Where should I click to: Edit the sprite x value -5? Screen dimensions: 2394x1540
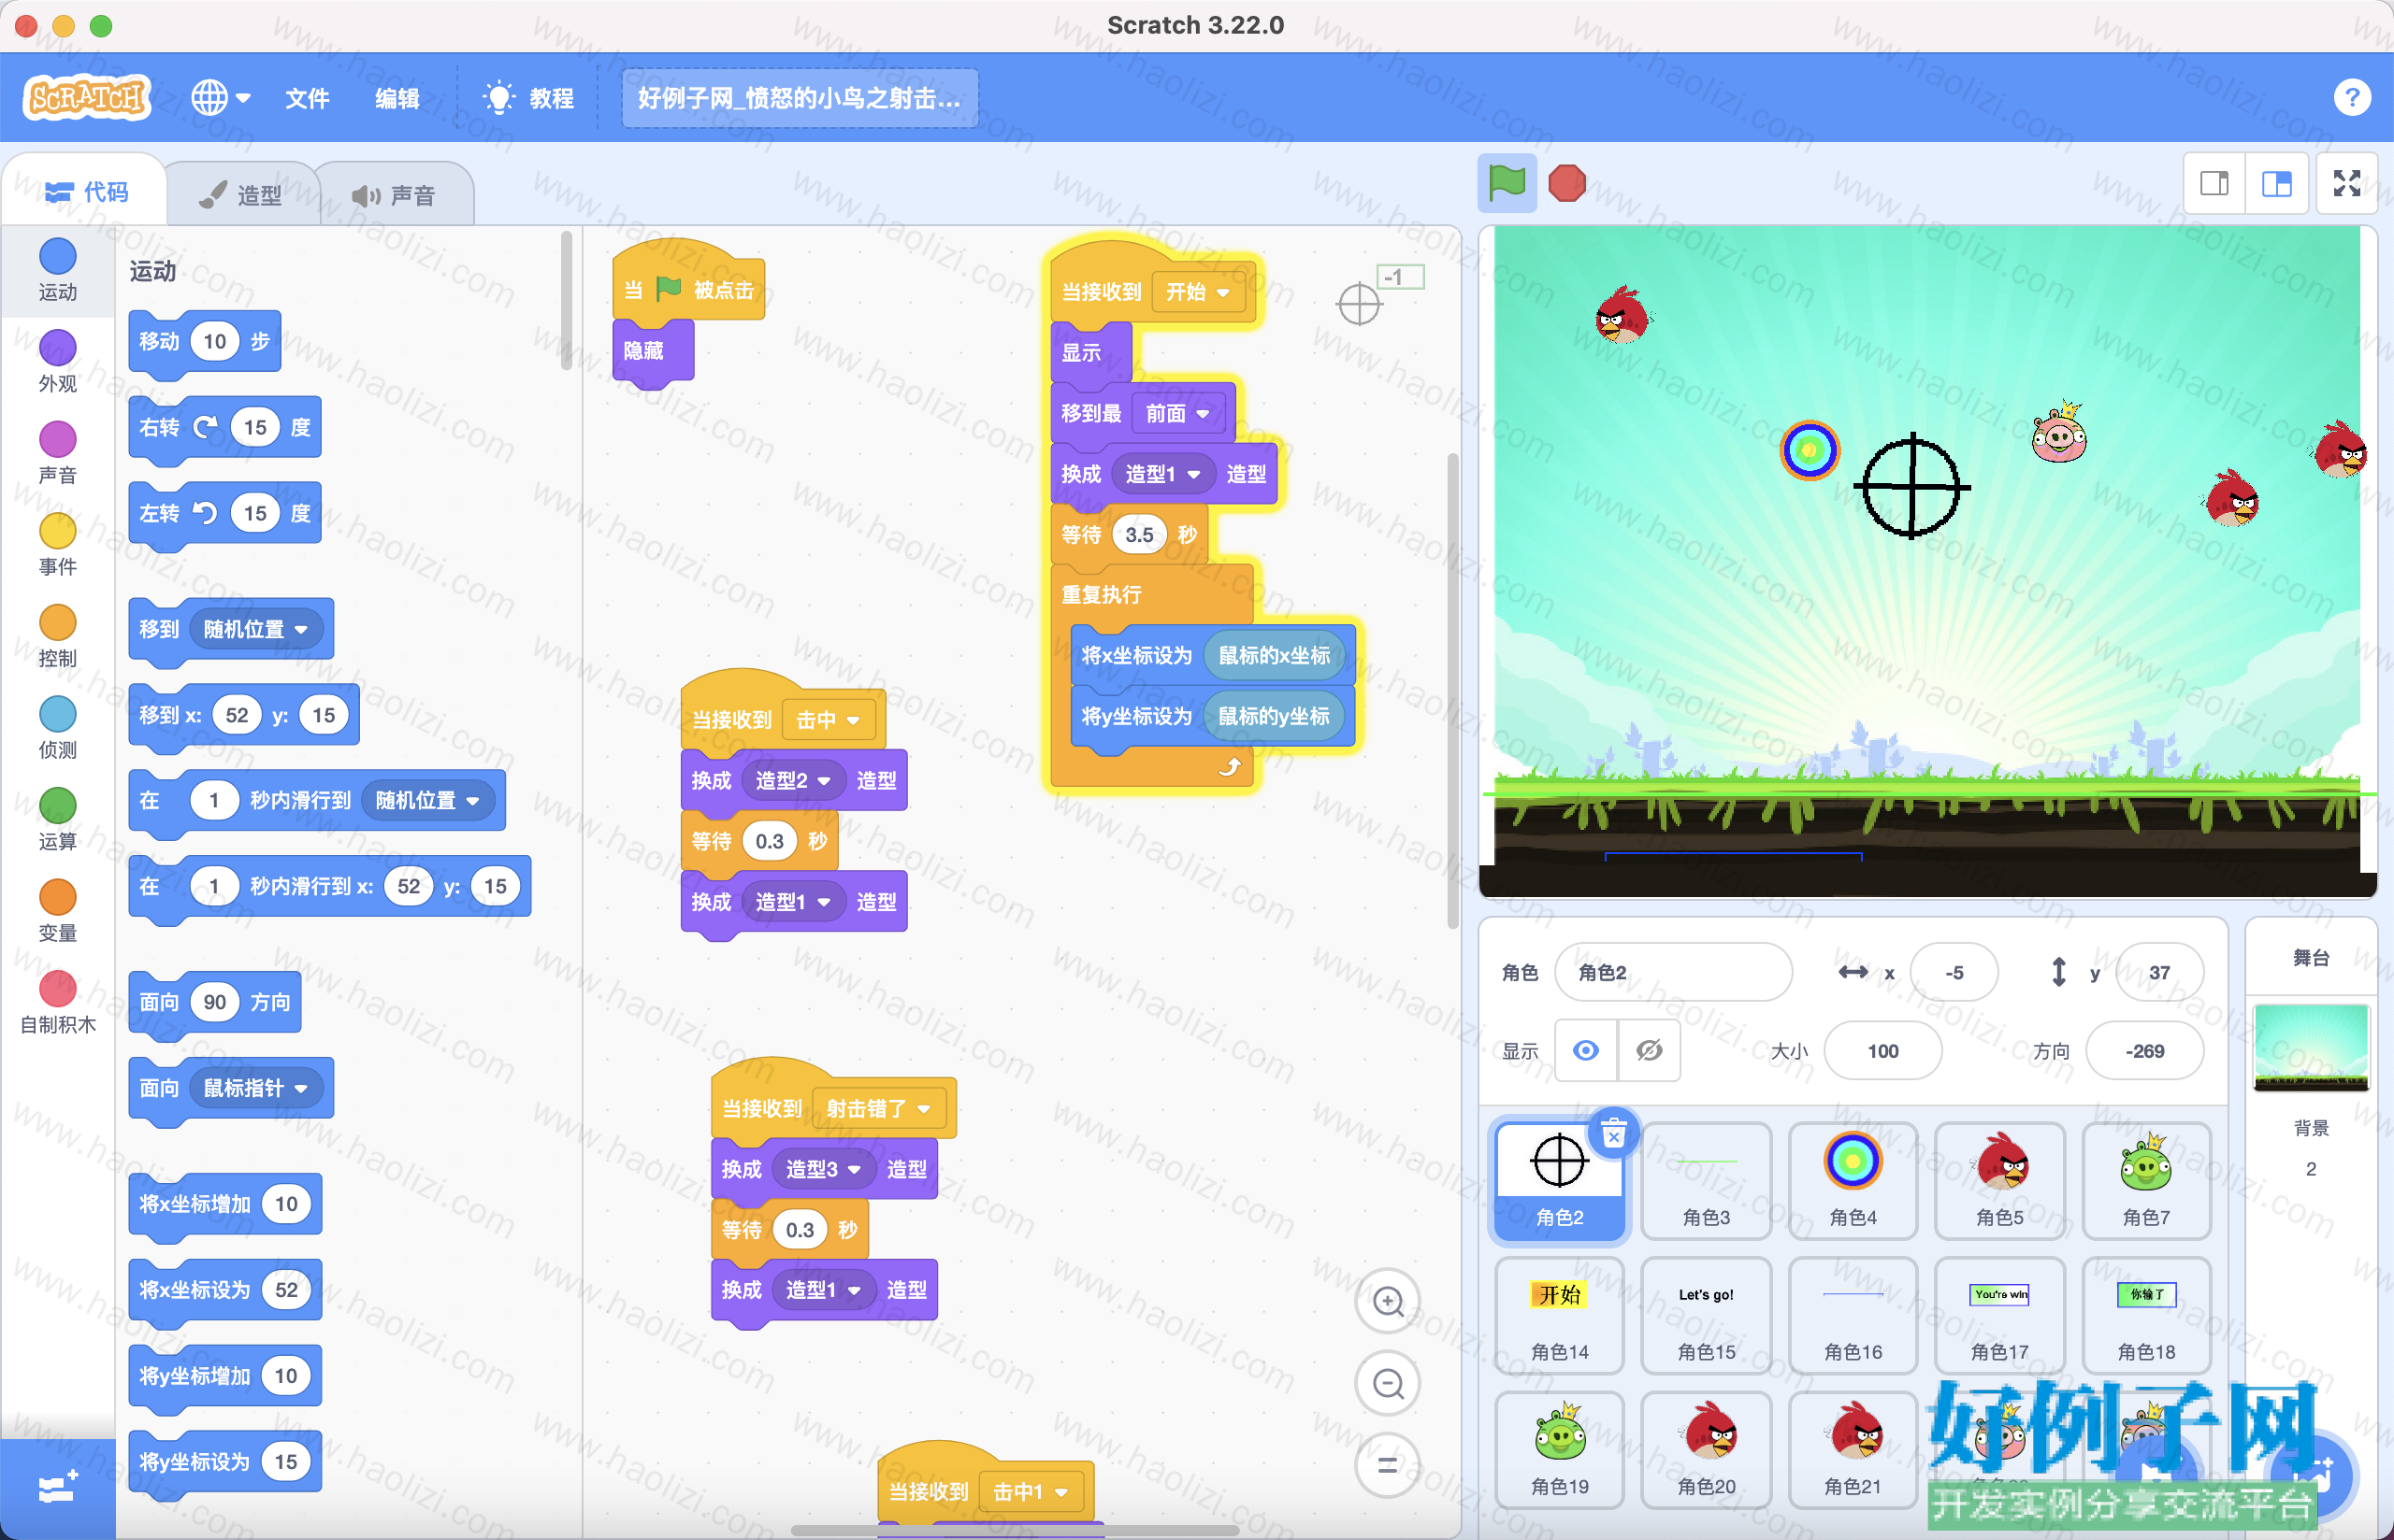point(1954,972)
